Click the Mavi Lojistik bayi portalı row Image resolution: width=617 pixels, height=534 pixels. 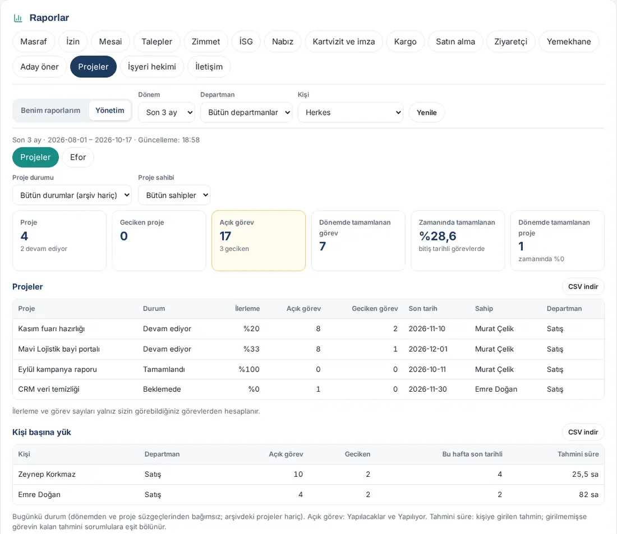click(x=308, y=349)
